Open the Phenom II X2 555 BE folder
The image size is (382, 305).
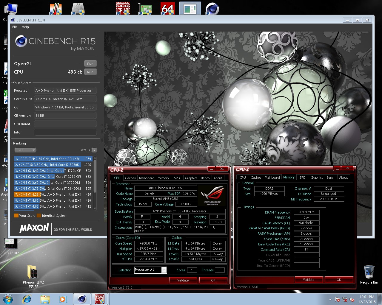point(33,276)
